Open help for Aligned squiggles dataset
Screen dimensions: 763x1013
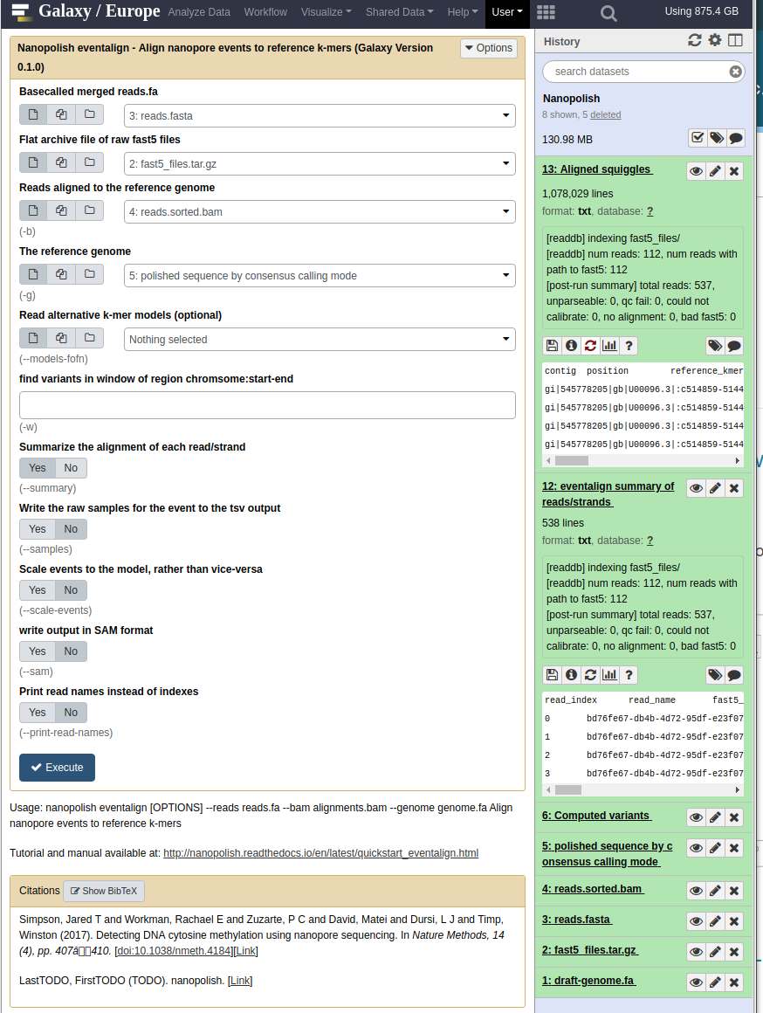629,346
